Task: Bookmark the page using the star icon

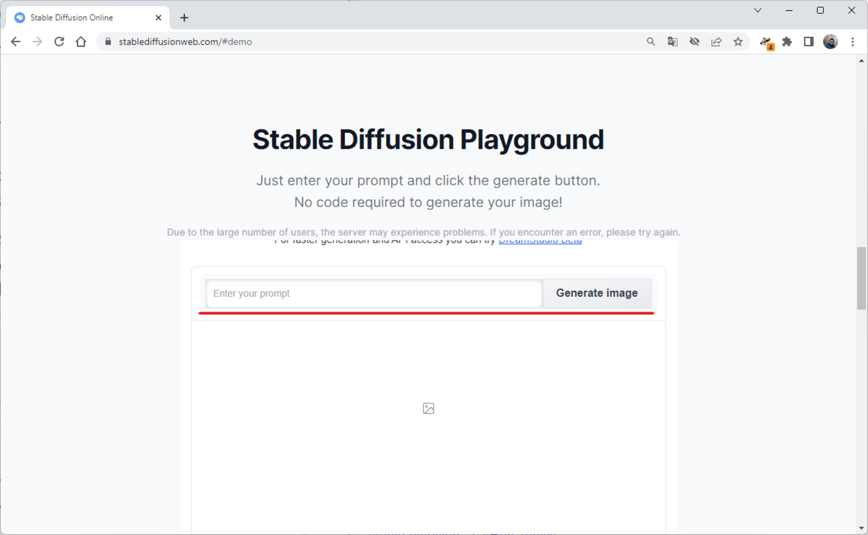Action: coord(738,41)
